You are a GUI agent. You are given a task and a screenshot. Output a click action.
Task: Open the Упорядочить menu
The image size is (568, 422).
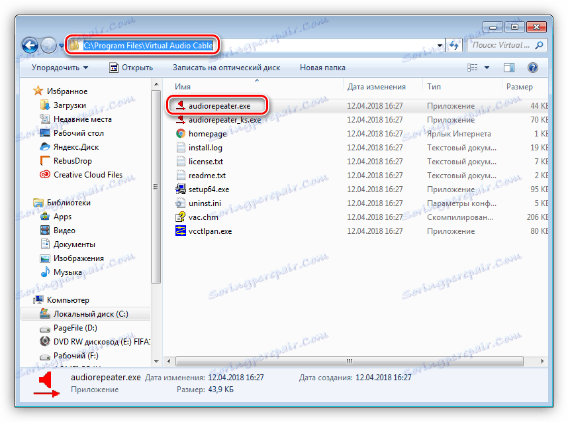[60, 68]
